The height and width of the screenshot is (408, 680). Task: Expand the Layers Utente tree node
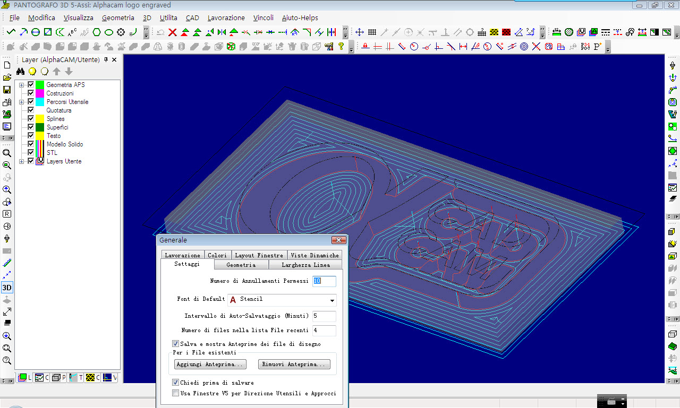point(22,161)
